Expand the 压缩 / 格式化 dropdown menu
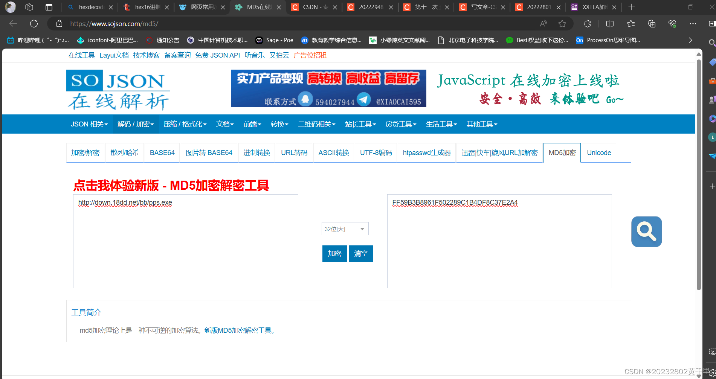This screenshot has width=716, height=379. (185, 124)
